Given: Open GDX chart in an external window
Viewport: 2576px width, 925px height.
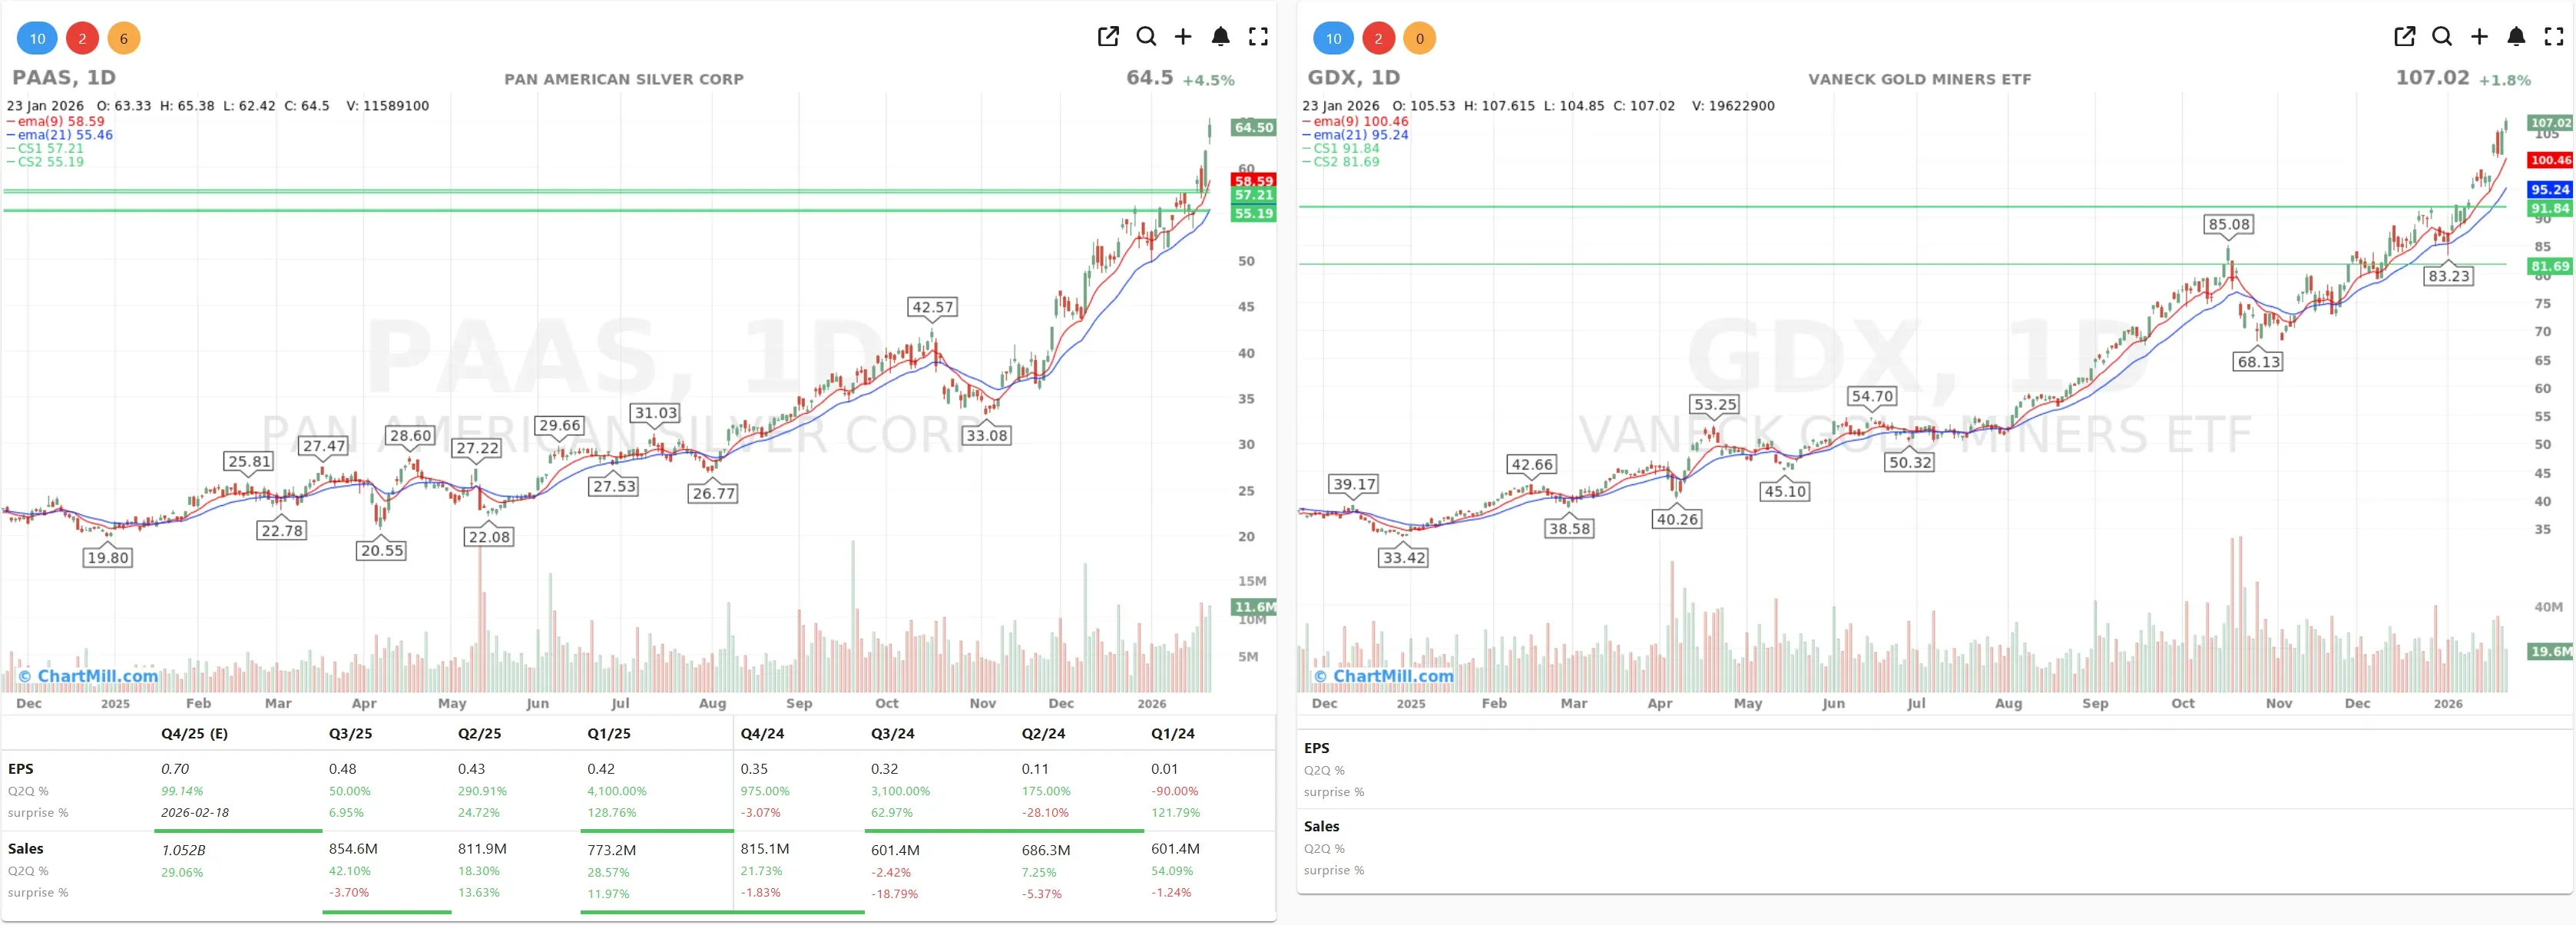Looking at the screenshot, I should (x=2405, y=37).
